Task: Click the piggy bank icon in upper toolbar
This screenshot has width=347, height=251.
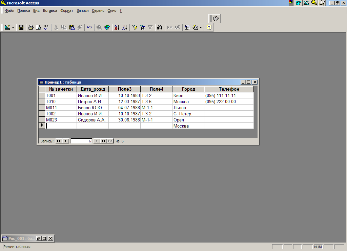Action: 216,18
